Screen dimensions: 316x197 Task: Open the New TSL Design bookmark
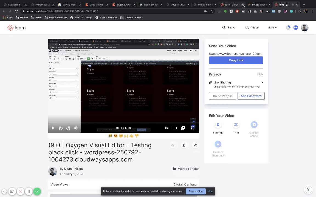(x=81, y=18)
